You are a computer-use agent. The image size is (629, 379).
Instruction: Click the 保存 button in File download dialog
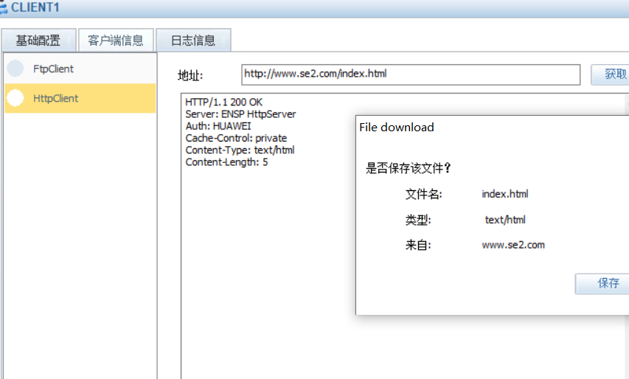(602, 284)
